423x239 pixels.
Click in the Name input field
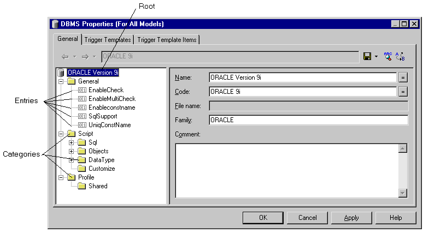[x=303, y=77]
